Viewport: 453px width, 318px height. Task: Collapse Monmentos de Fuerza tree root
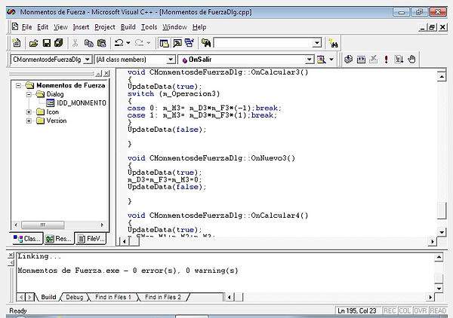coord(19,86)
